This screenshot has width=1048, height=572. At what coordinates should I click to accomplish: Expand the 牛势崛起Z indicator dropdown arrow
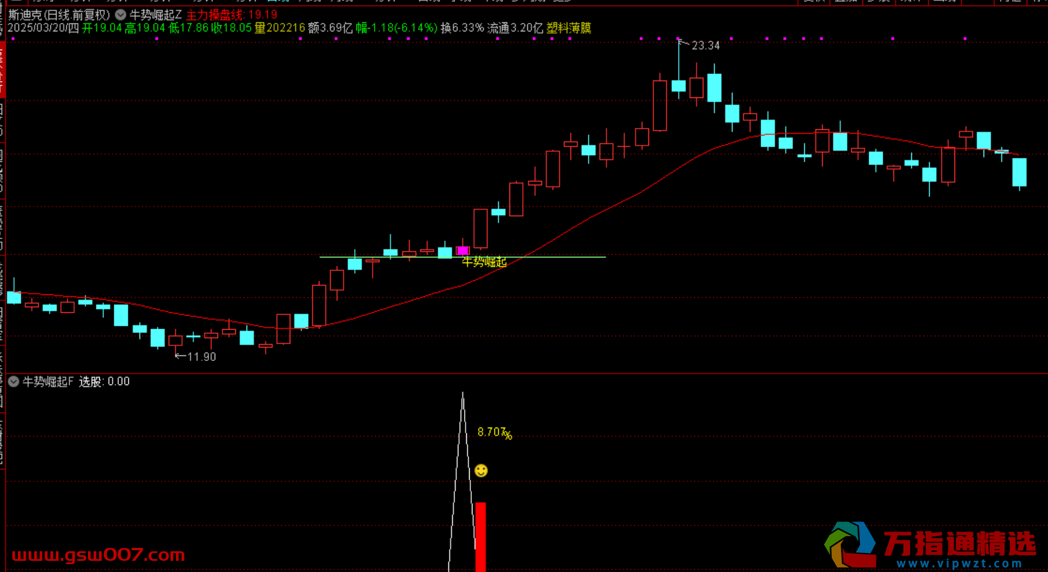[120, 15]
